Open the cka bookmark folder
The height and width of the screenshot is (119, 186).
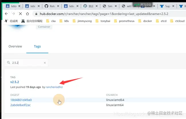[51, 21]
